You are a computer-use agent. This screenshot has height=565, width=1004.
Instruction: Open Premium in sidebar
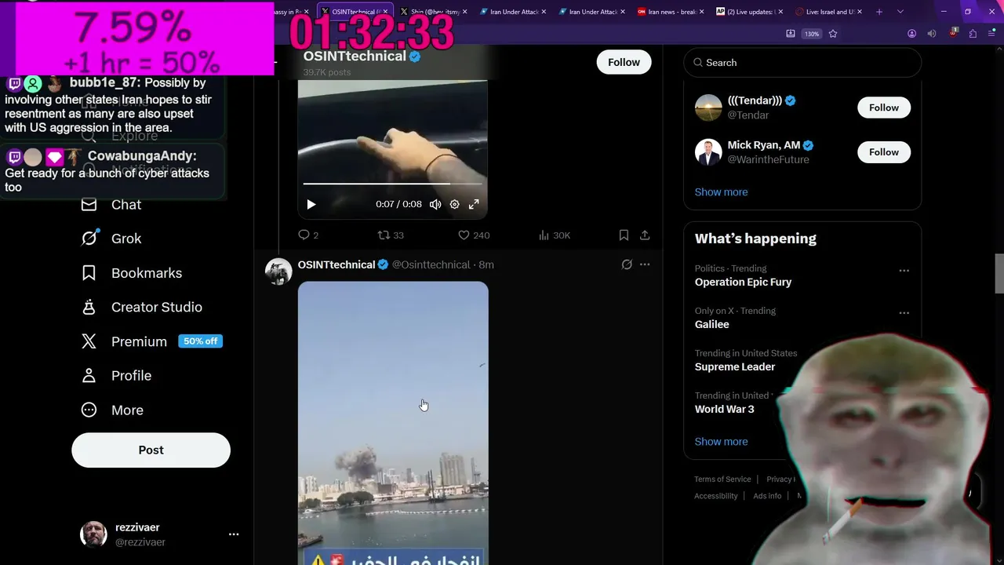[x=124, y=341]
